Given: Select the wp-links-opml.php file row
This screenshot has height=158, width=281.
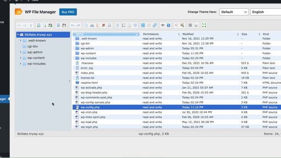Looking at the screenshot, I should point(177,117).
